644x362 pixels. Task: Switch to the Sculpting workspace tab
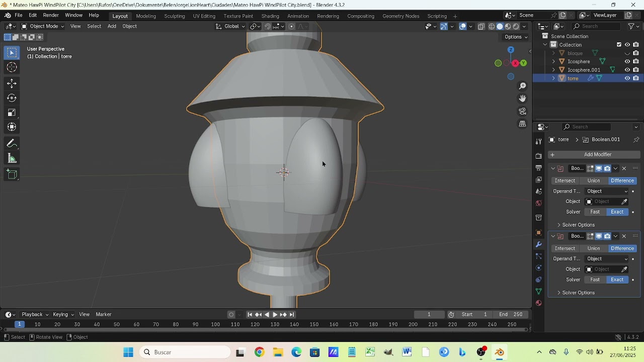point(175,16)
